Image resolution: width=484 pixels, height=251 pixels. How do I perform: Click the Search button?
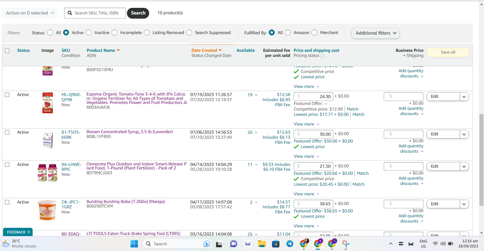138,13
